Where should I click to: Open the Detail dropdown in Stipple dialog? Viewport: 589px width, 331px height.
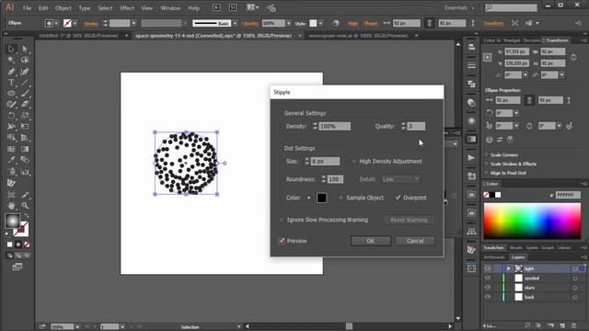[400, 179]
